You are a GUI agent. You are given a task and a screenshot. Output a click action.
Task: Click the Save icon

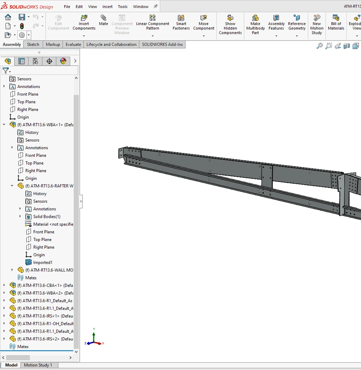(x=22, y=17)
